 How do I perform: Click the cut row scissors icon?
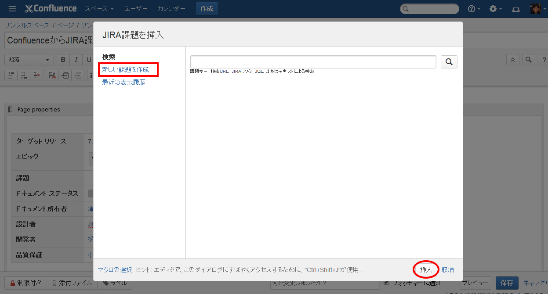[x=52, y=75]
